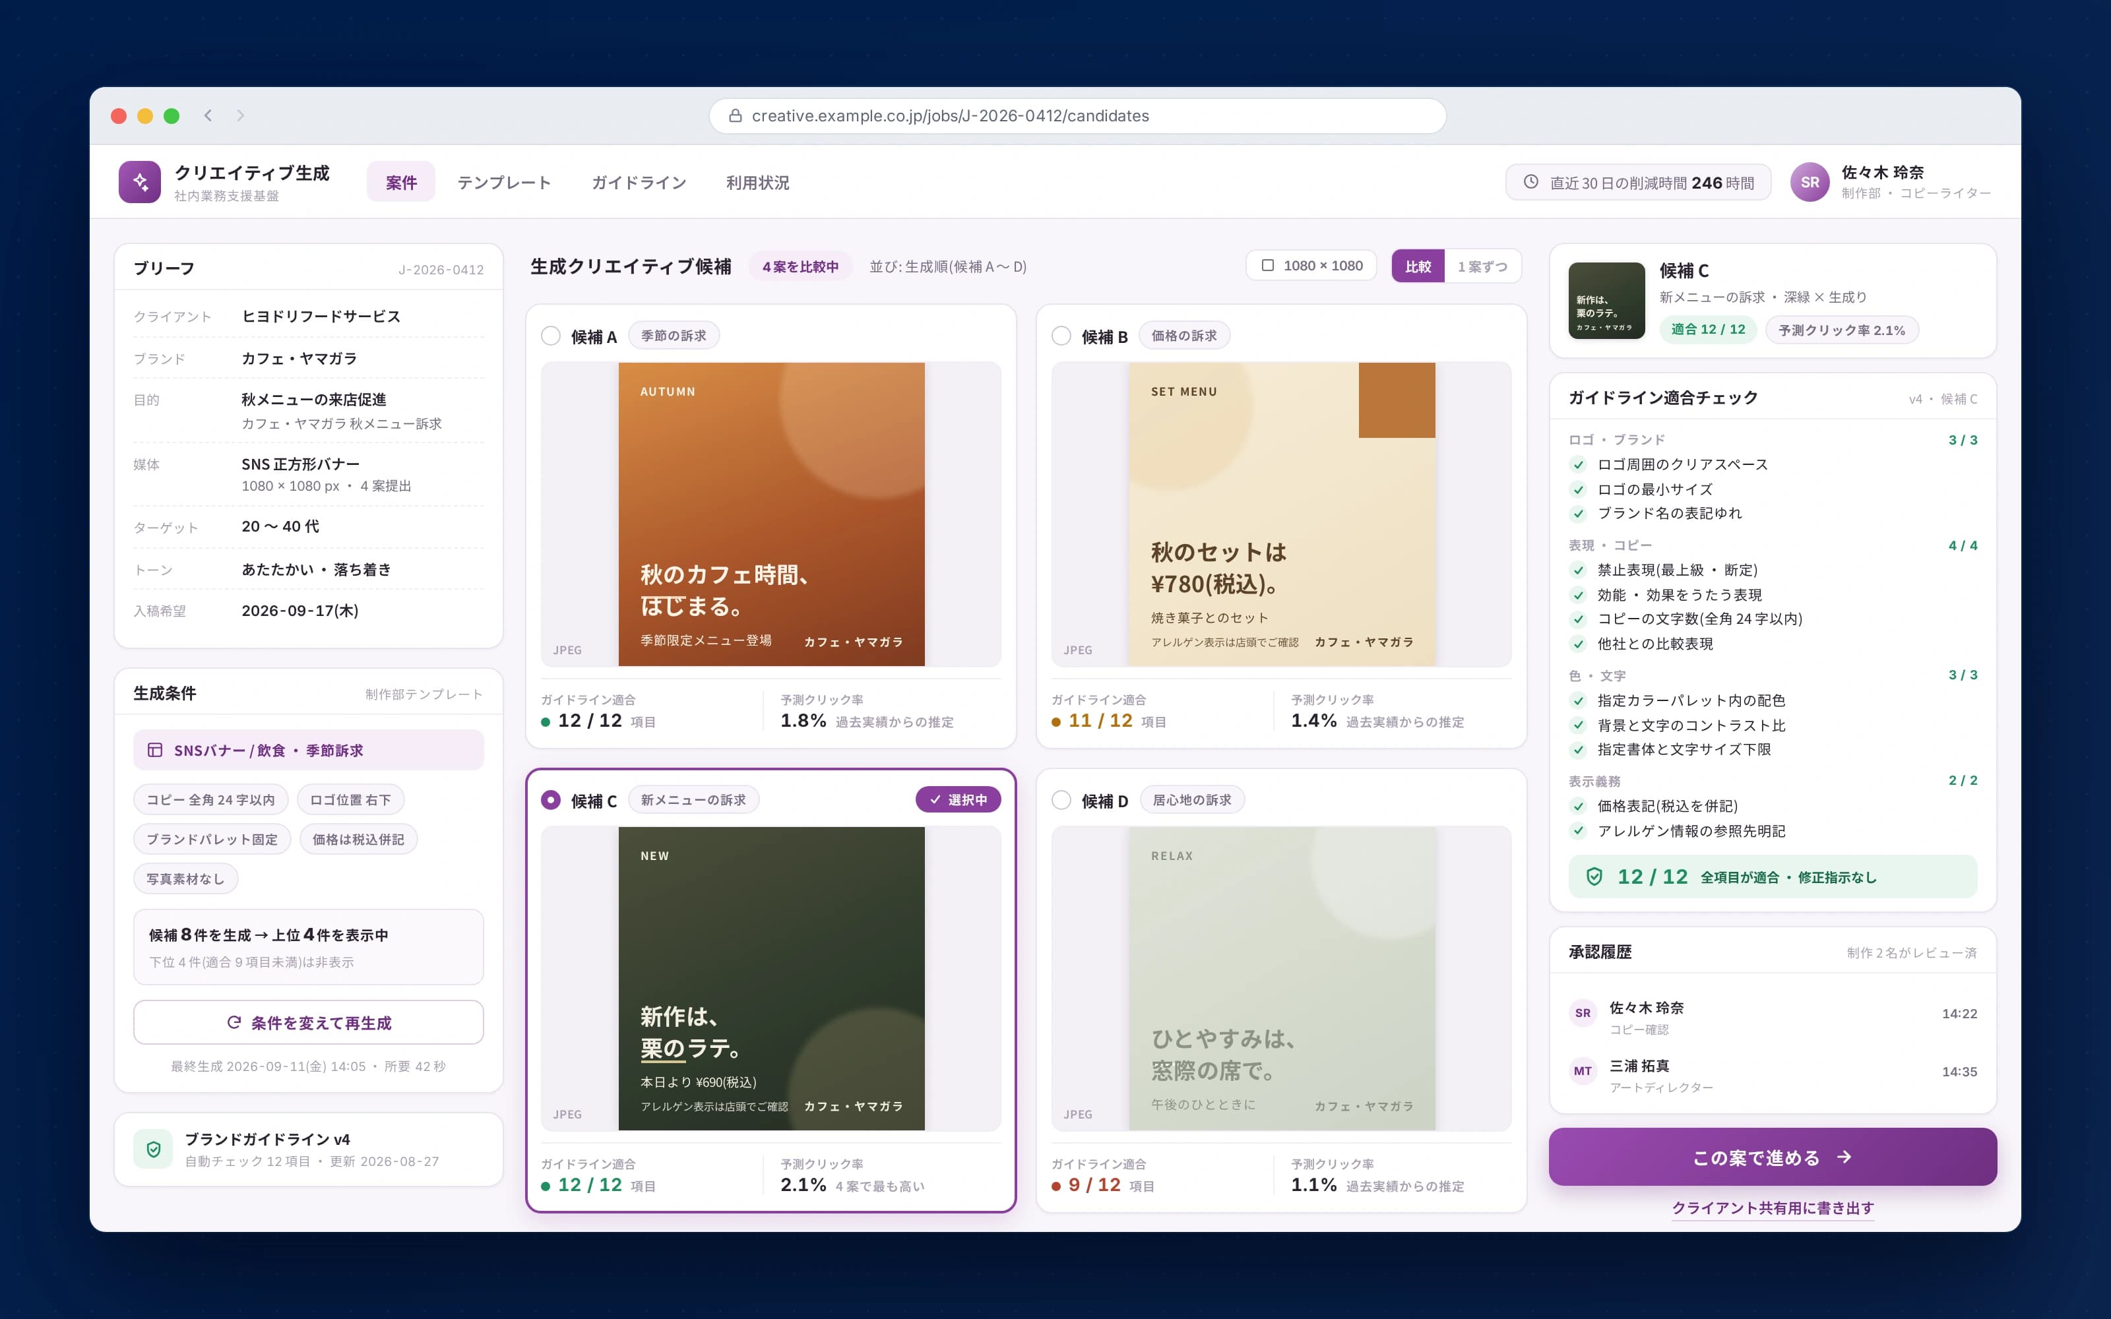
Task: Switch view to 比較 mode
Action: [x=1418, y=266]
